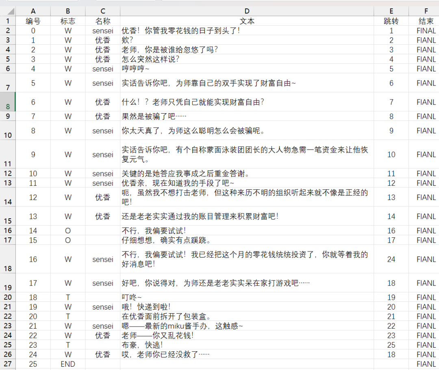The width and height of the screenshot is (439, 370).
Task: Click the 'O' flag cell in row 16
Action: 68,230
